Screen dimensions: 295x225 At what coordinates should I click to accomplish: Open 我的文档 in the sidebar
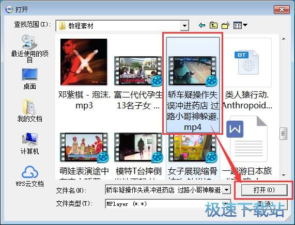29,110
